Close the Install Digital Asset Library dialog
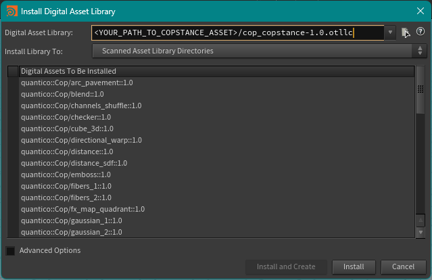The height and width of the screenshot is (280, 432). pyautogui.click(x=418, y=11)
